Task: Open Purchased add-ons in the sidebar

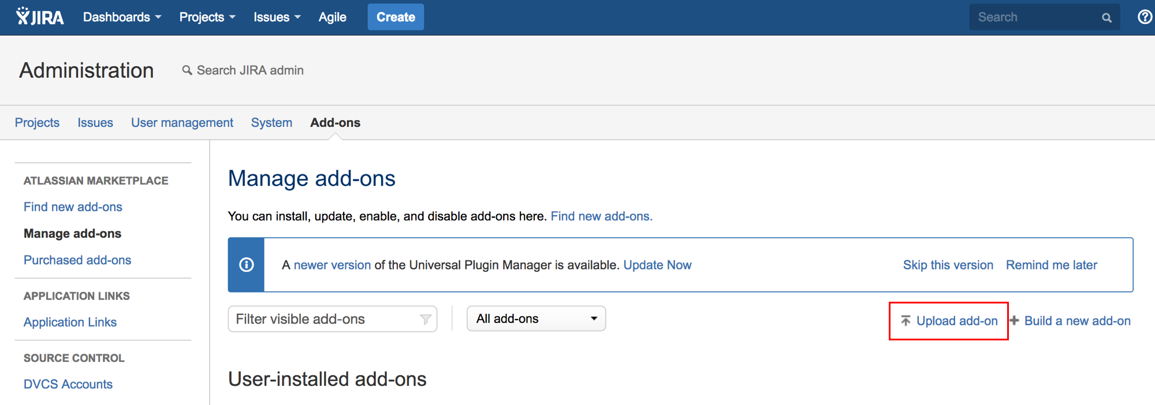Action: (x=77, y=260)
